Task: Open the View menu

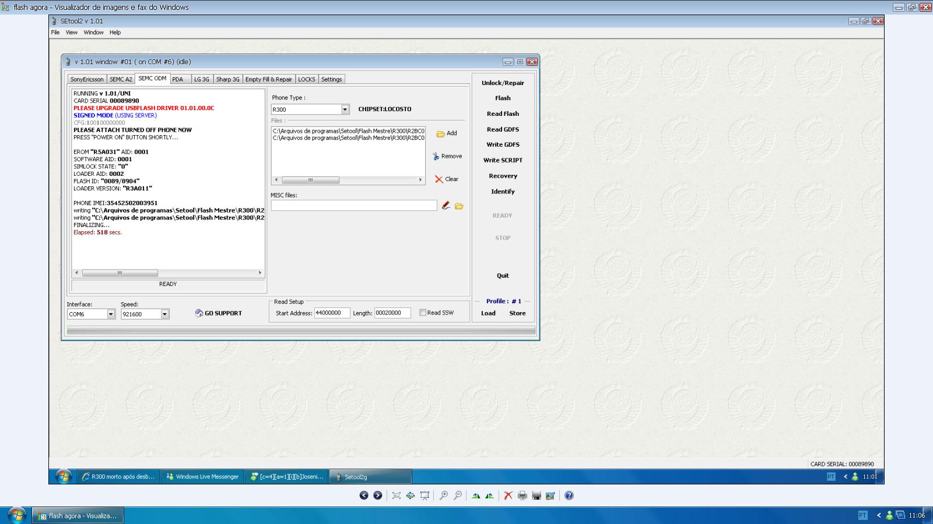Action: pos(72,33)
